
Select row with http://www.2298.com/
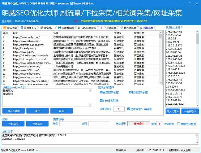[80, 70]
